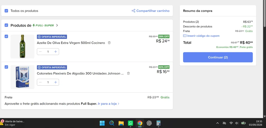This screenshot has height=128, width=266.
Task: Click Desconto de produtos row
Action: click(218, 26)
